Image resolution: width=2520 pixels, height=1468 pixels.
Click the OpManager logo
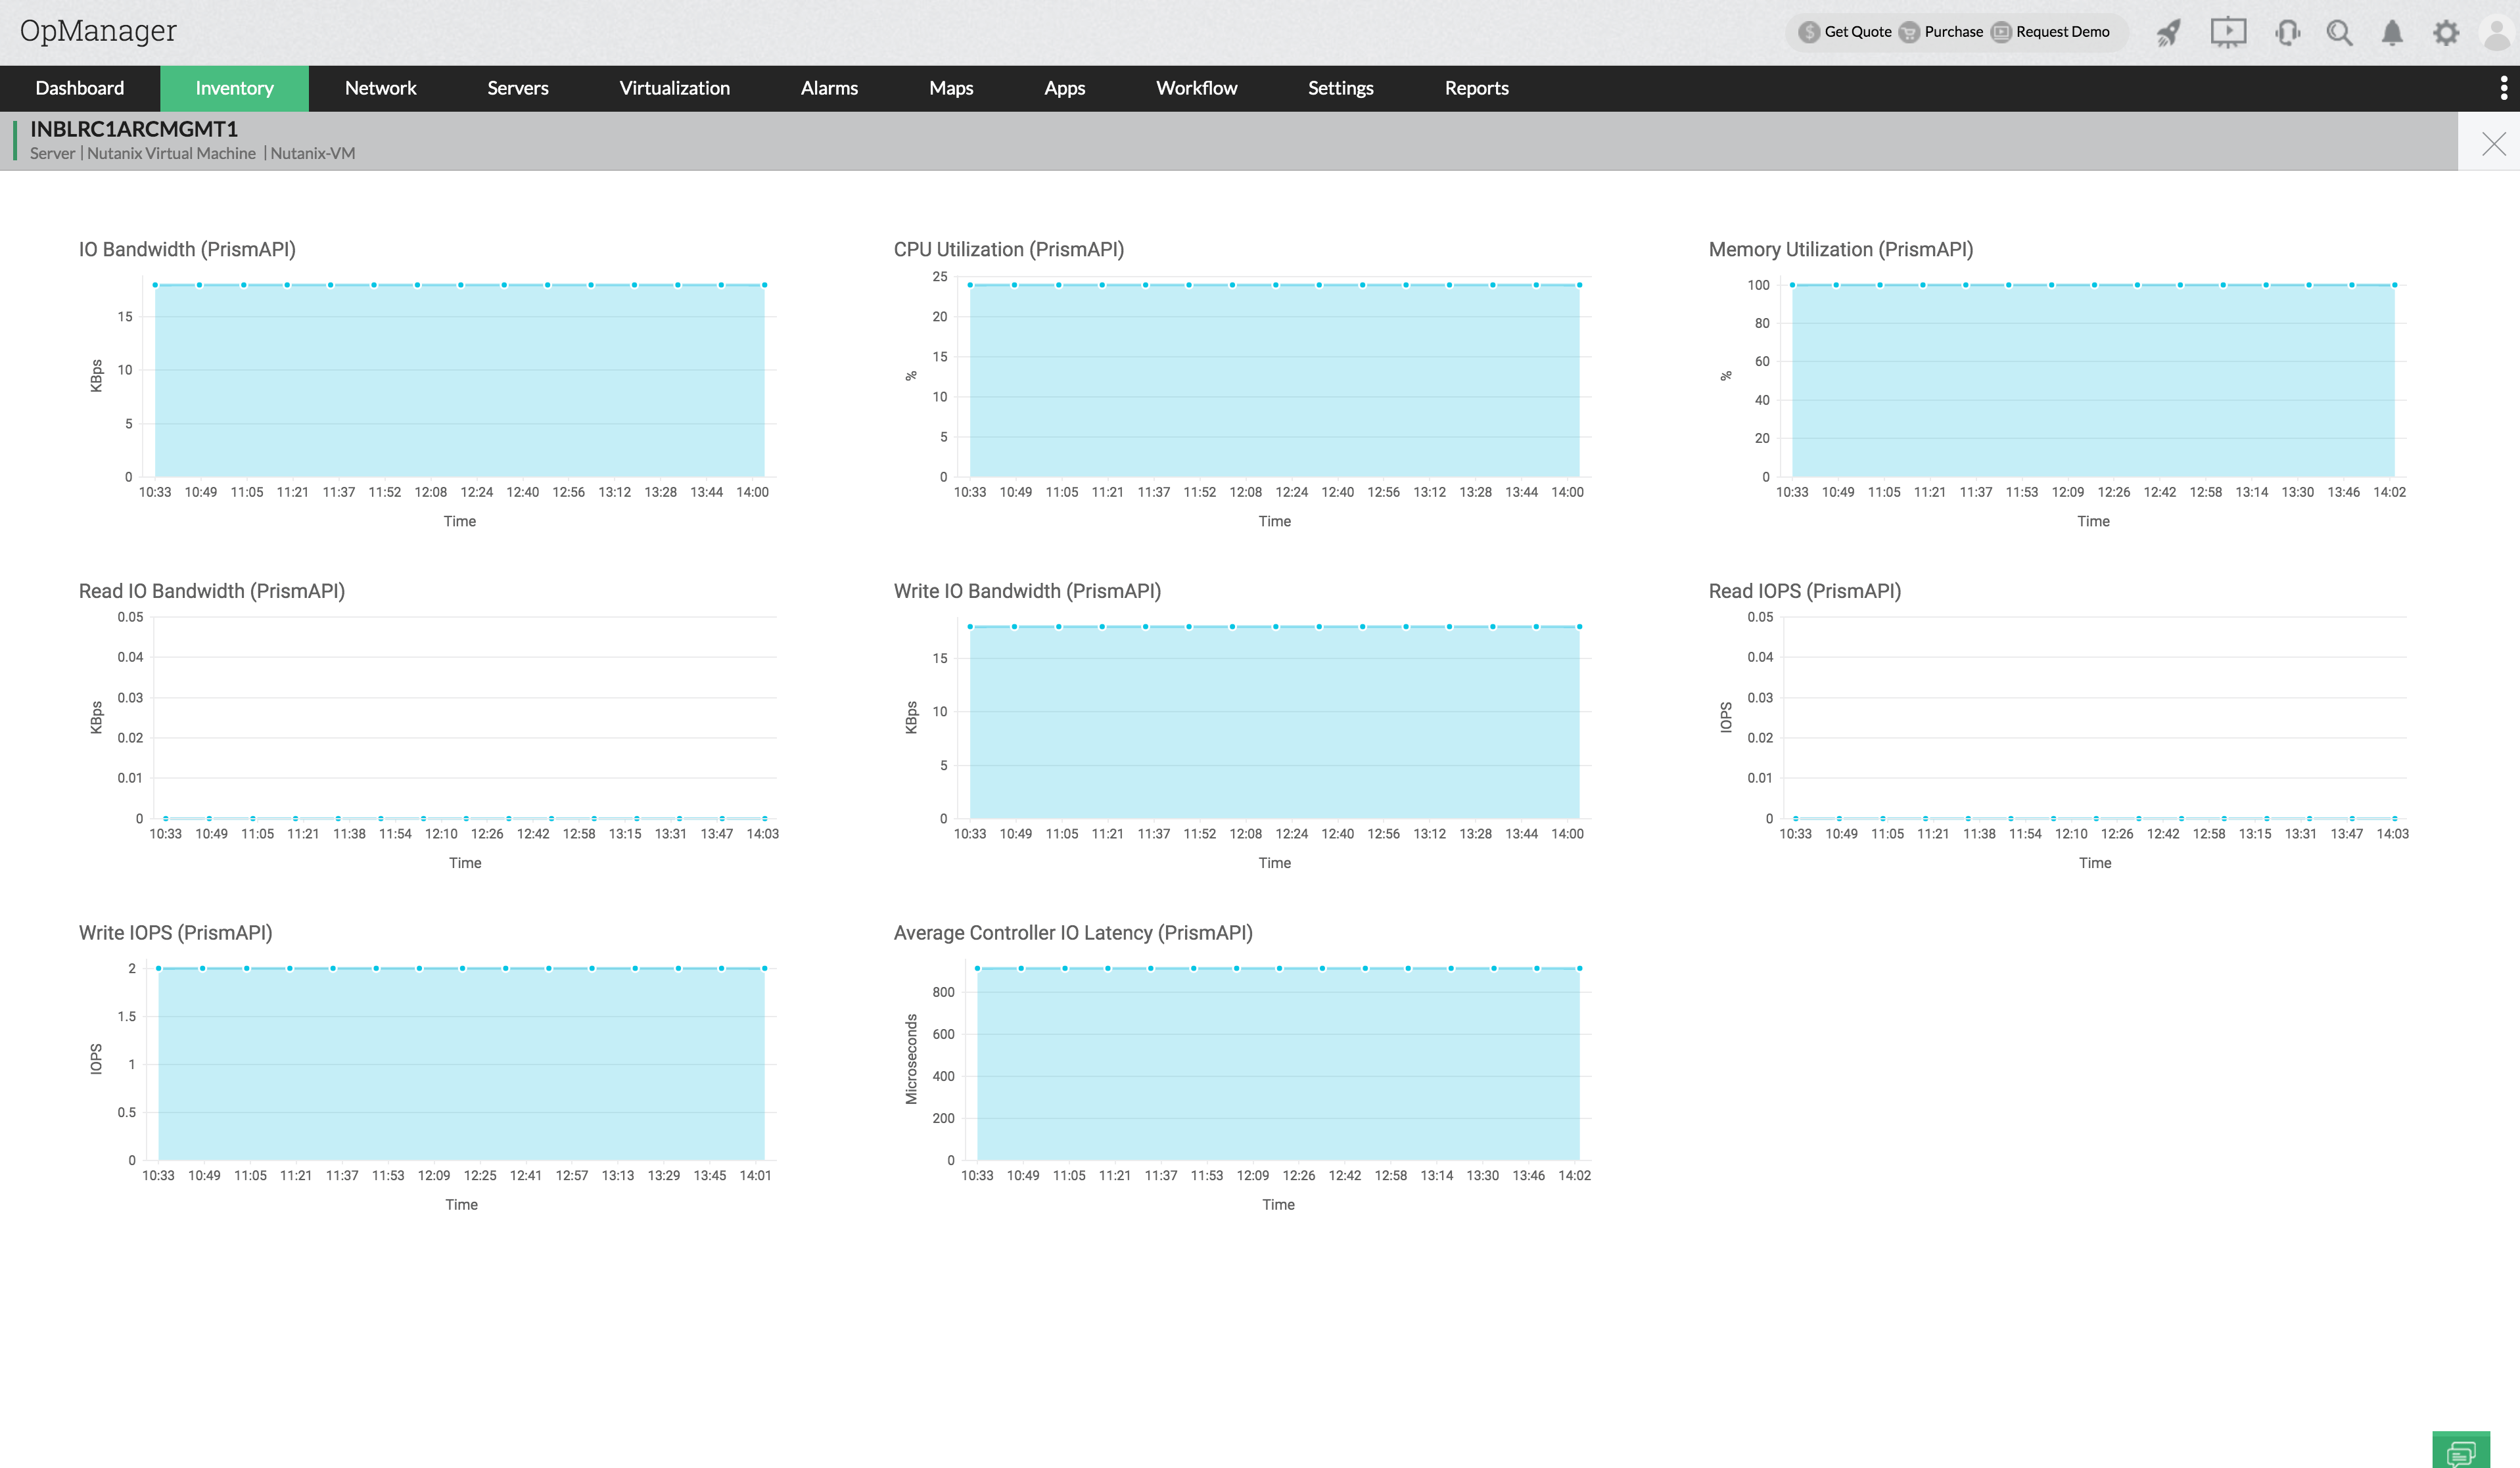point(98,31)
